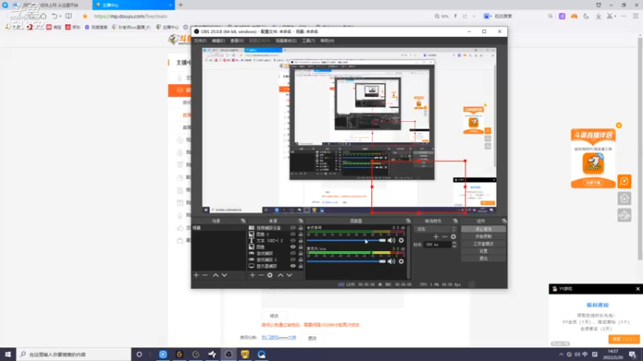643x361 pixels.
Task: Open browser downloads icon
Action: [599, 16]
